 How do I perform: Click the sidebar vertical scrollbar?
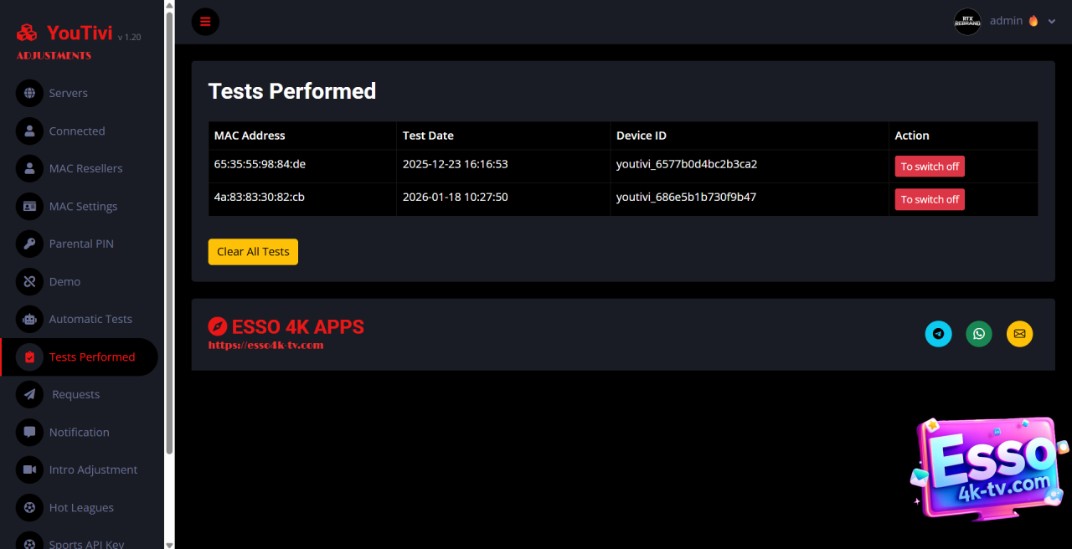tap(170, 234)
